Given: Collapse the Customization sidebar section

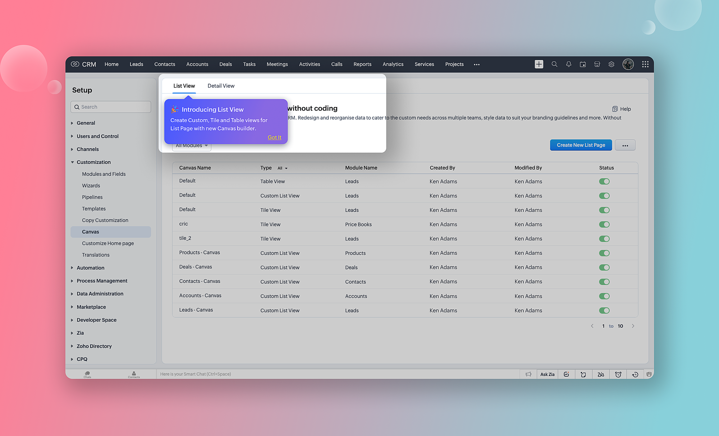Looking at the screenshot, I should coord(93,162).
